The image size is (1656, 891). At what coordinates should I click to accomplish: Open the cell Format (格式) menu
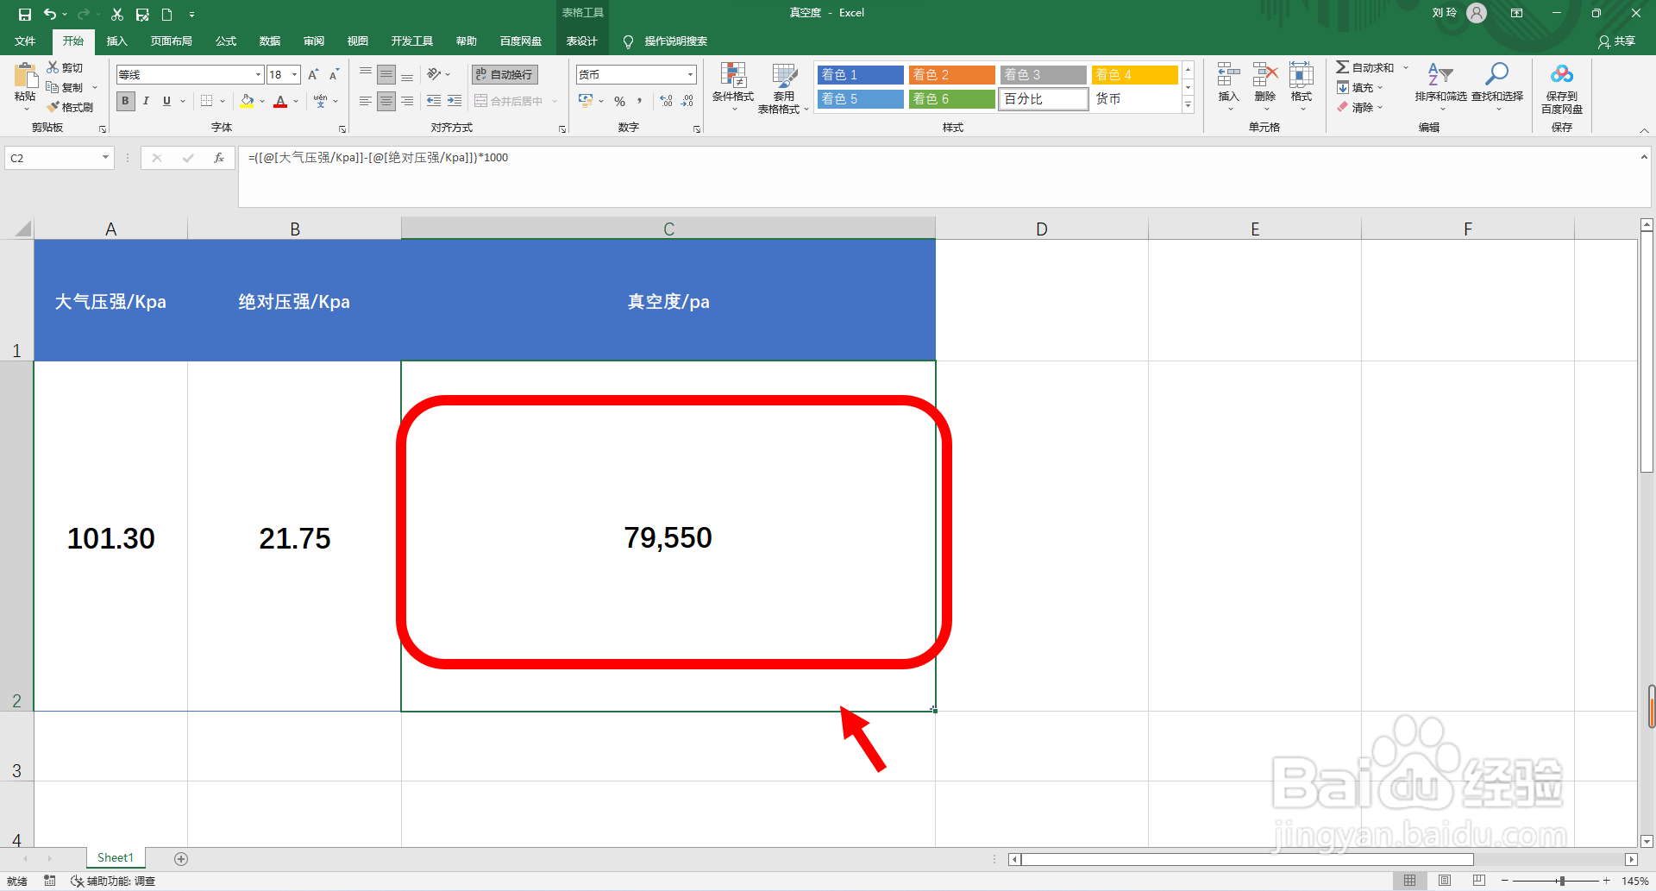coord(1302,85)
